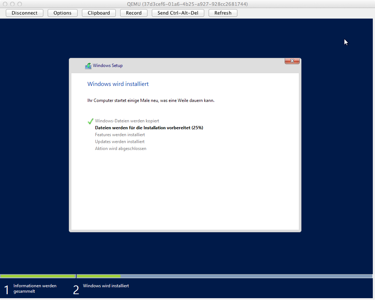
Task: Click the Windows Setup icon in the title bar
Action: [x=88, y=66]
